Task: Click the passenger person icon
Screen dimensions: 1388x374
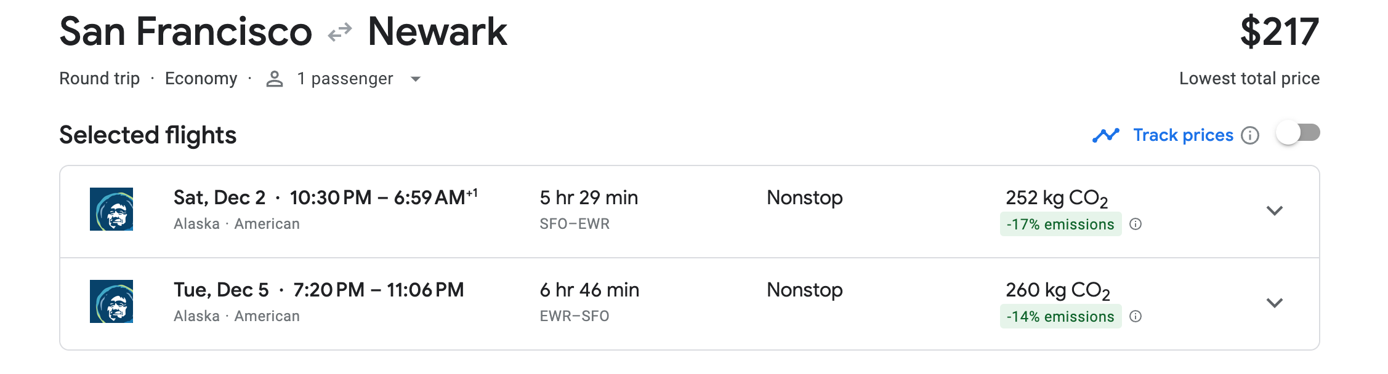Action: coord(275,79)
